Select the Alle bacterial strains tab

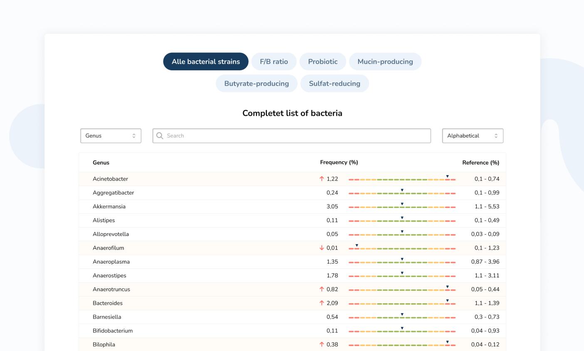tap(205, 62)
